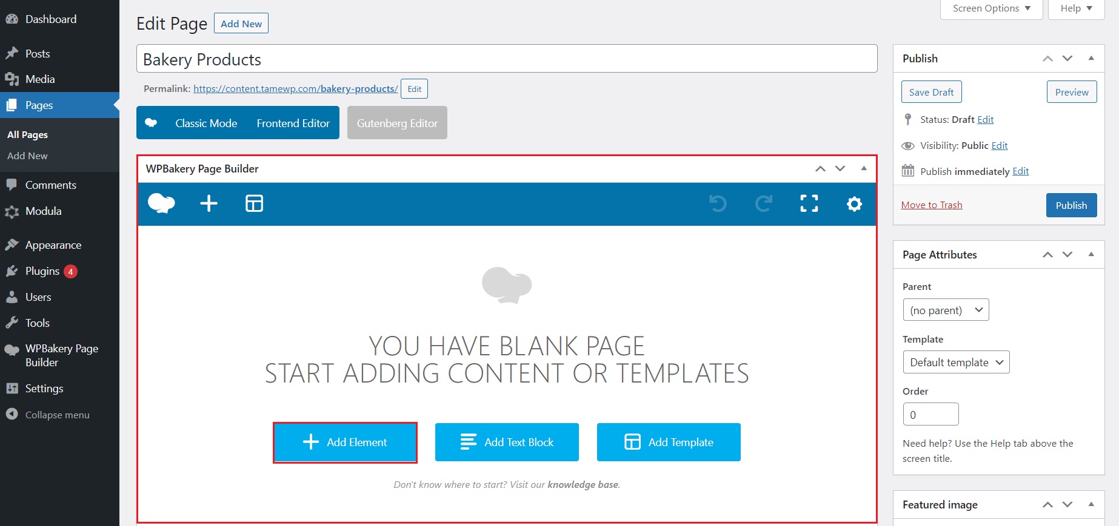Click the Posts pin icon in sidebar
1119x526 pixels.
(x=12, y=53)
